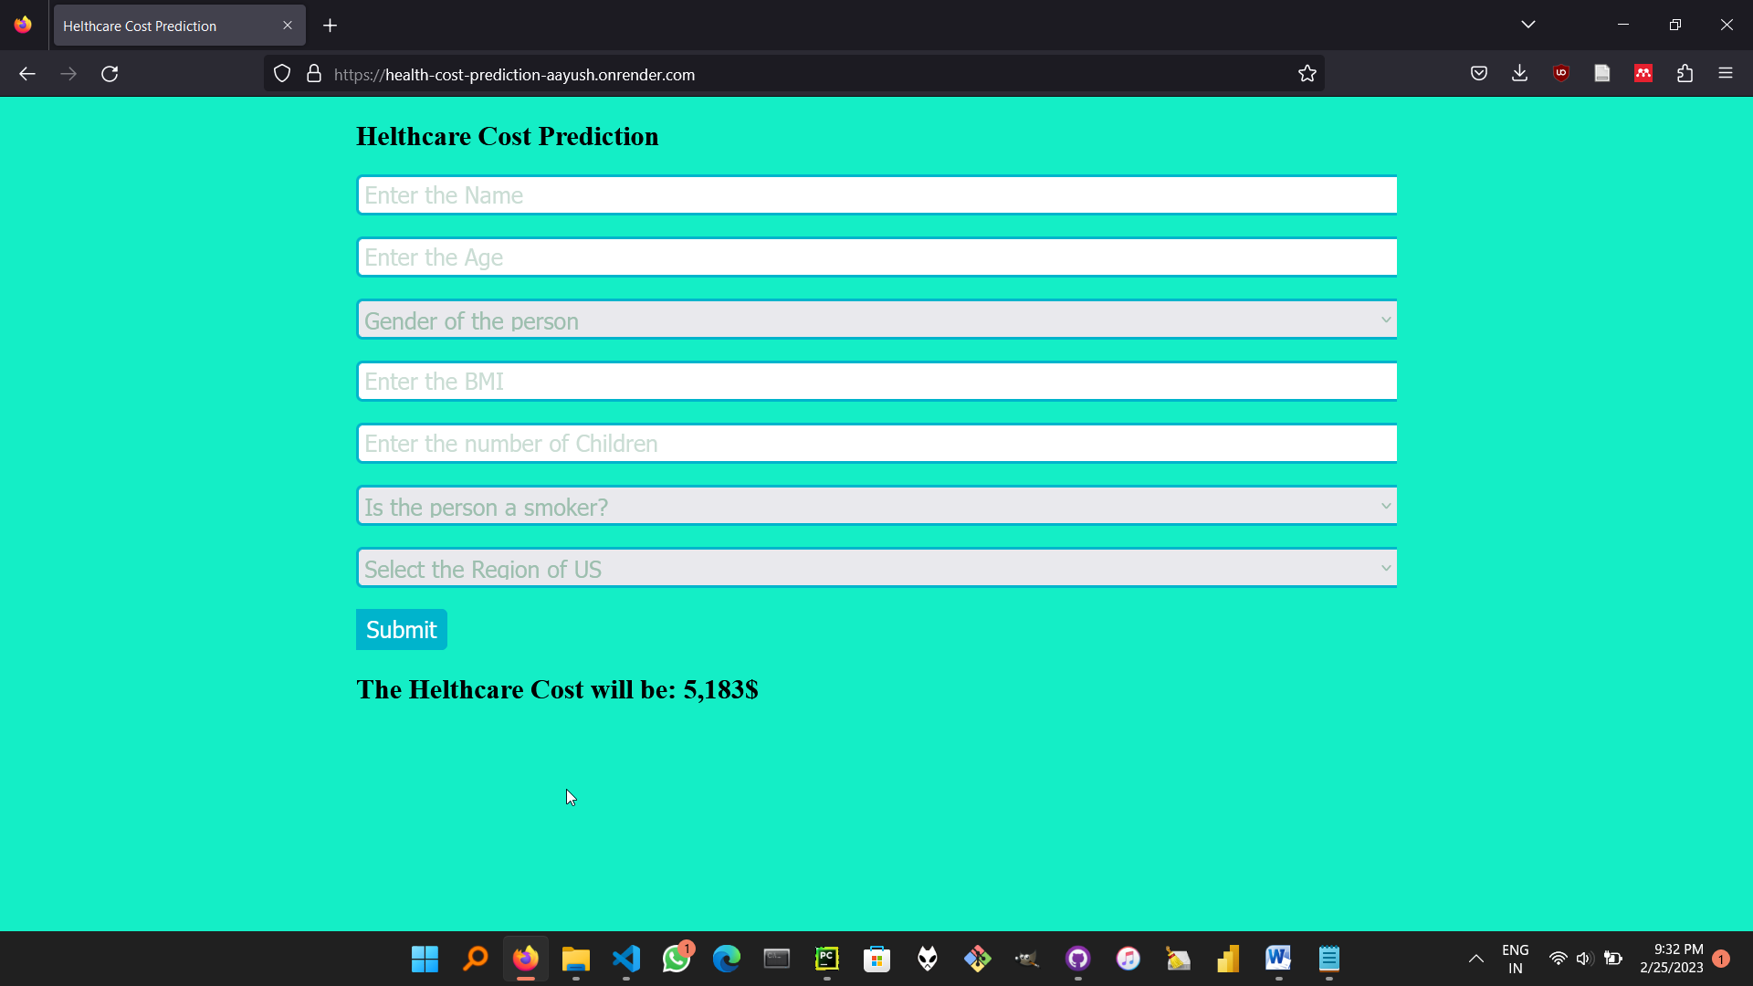The width and height of the screenshot is (1753, 986).
Task: Click the padlock site security icon
Action: [x=314, y=74]
